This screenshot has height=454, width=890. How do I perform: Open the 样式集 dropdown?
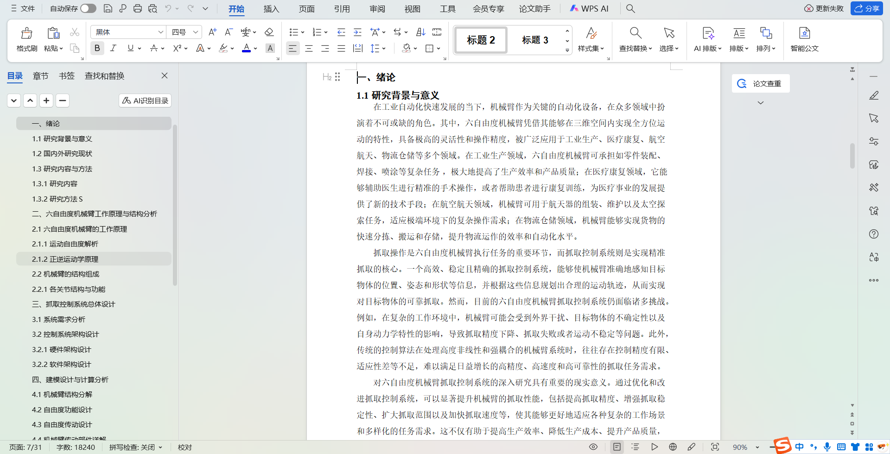point(591,48)
